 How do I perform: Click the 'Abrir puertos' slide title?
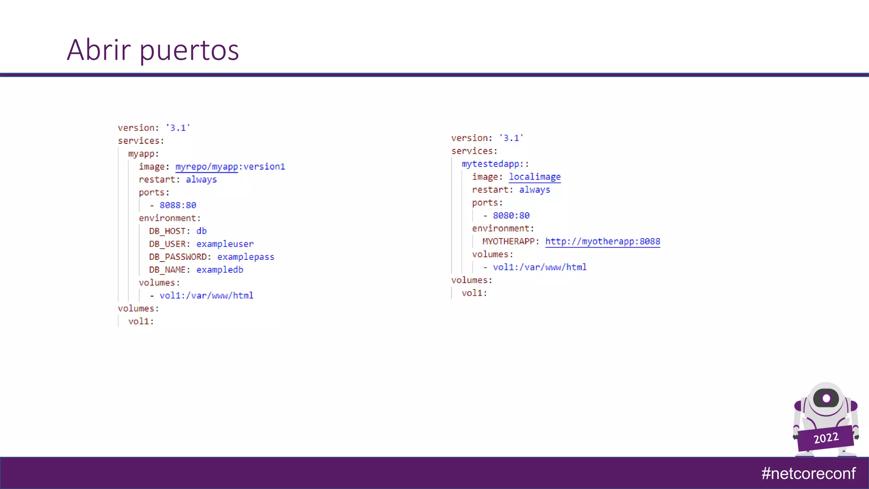(153, 50)
